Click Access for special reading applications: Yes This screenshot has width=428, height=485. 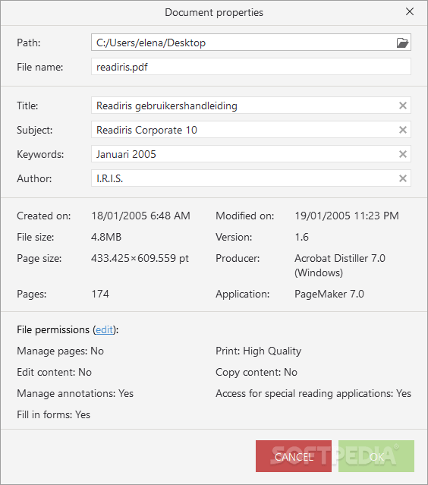coord(313,393)
